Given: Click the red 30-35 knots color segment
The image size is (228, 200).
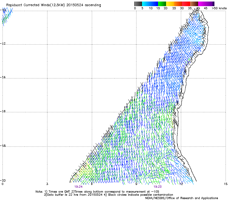Looking at the screenshot, I should [x=186, y=4].
